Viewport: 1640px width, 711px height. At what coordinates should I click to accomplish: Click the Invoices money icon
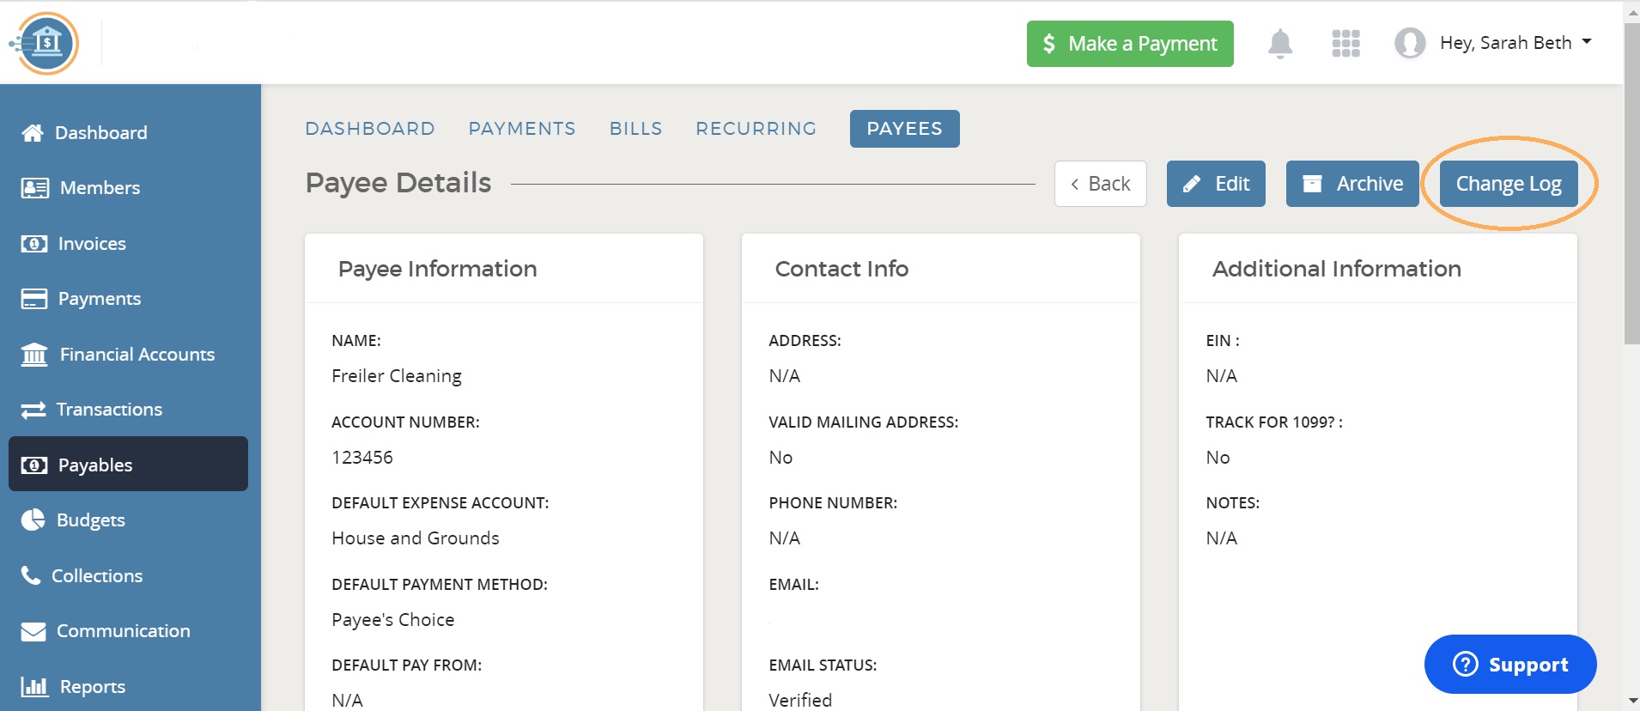34,244
